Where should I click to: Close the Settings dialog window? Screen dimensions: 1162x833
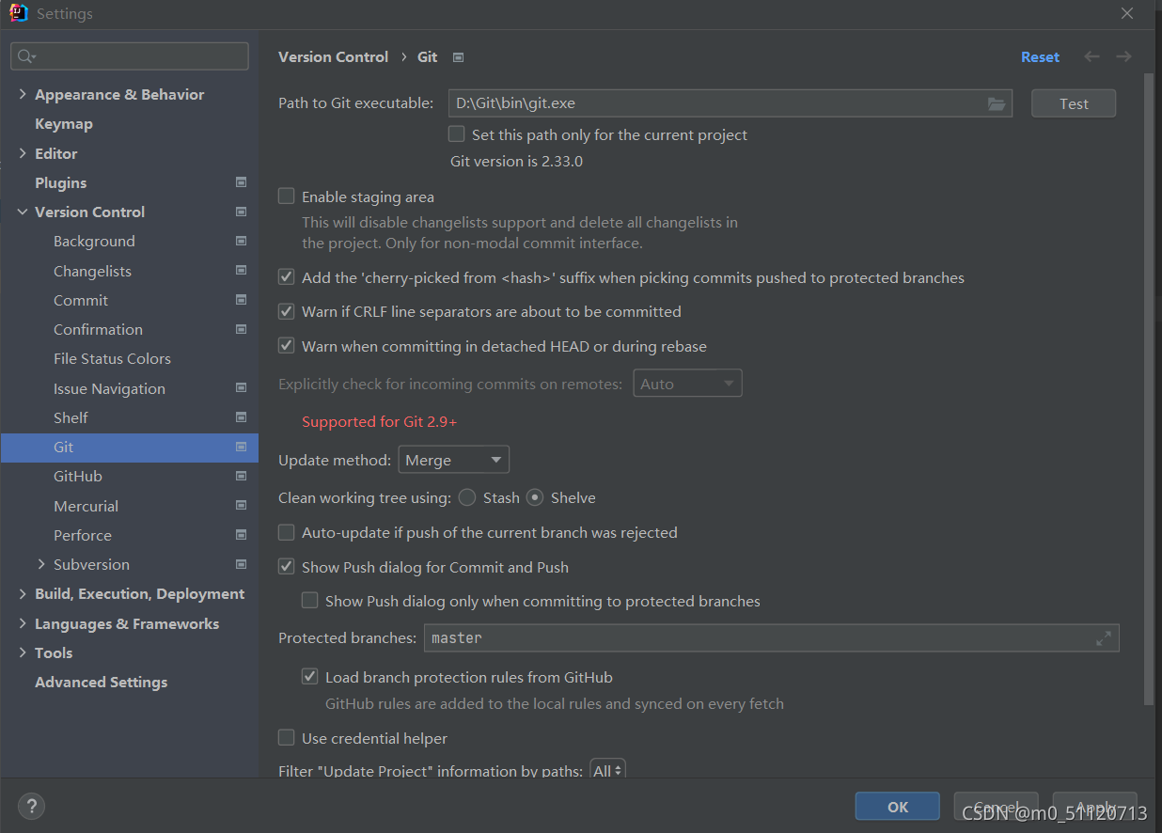(x=1127, y=13)
